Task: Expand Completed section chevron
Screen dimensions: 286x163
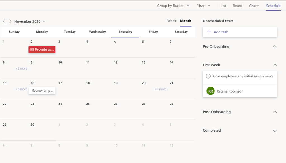Action: (275, 131)
